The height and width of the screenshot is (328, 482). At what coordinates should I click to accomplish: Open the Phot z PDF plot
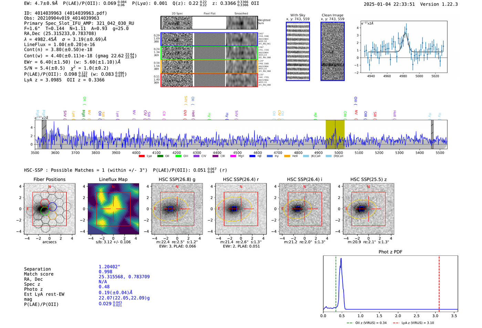(x=390, y=284)
